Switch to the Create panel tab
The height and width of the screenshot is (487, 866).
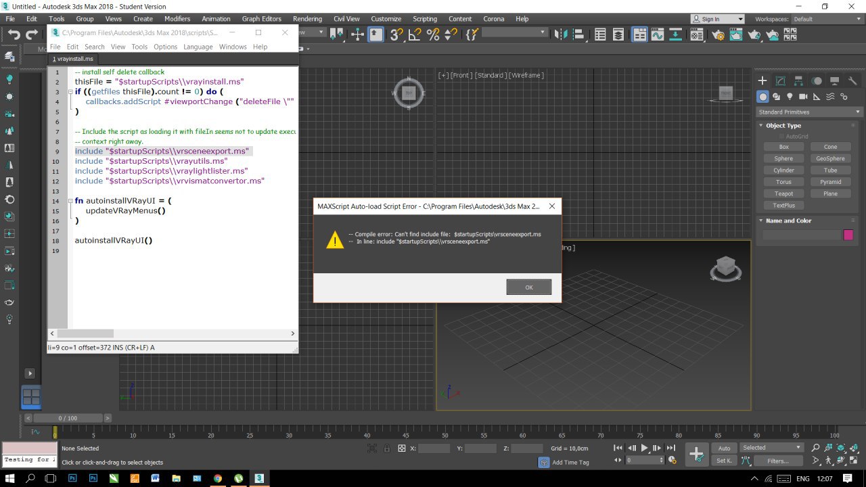(x=762, y=80)
